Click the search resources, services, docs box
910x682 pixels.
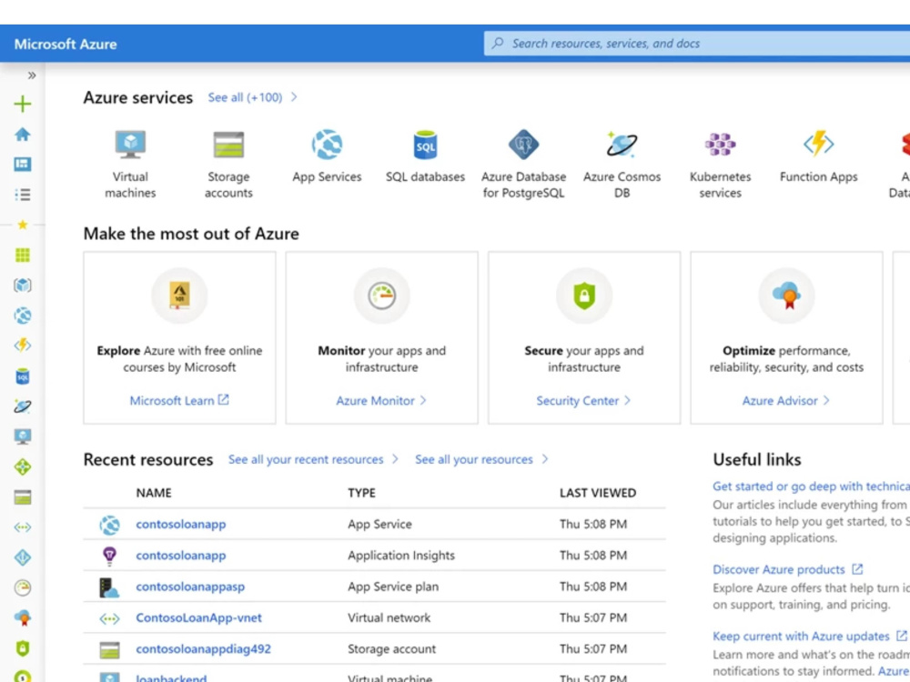click(x=696, y=44)
